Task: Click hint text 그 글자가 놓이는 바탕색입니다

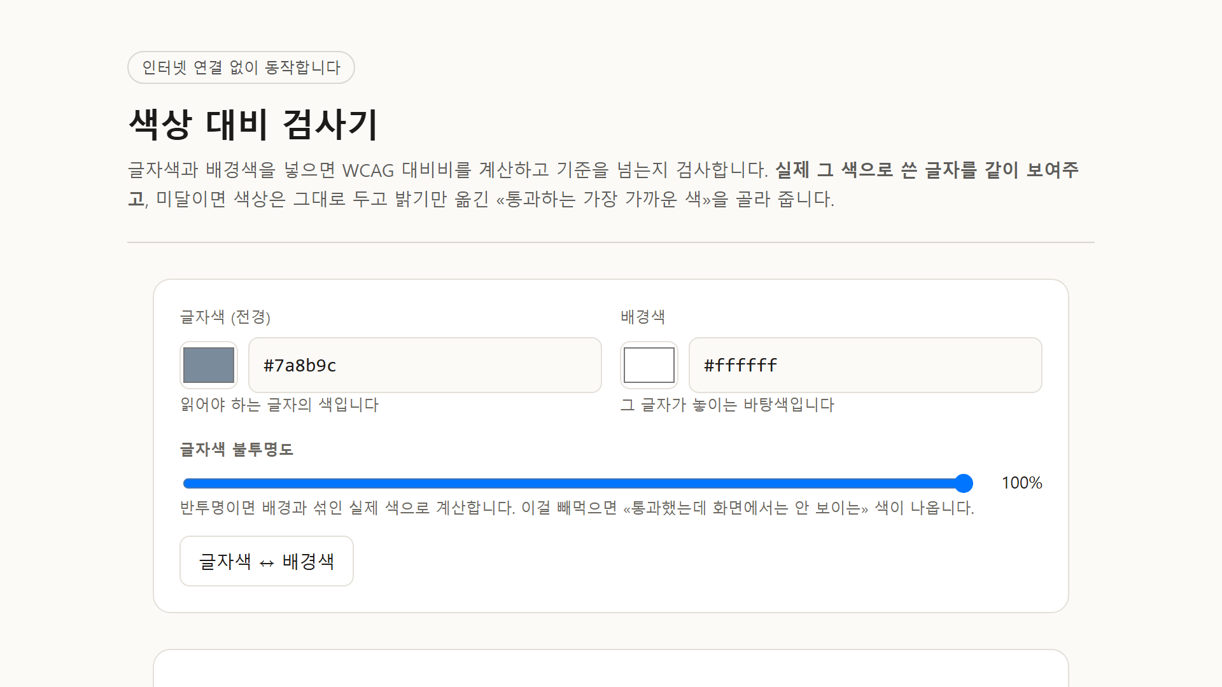Action: point(727,405)
